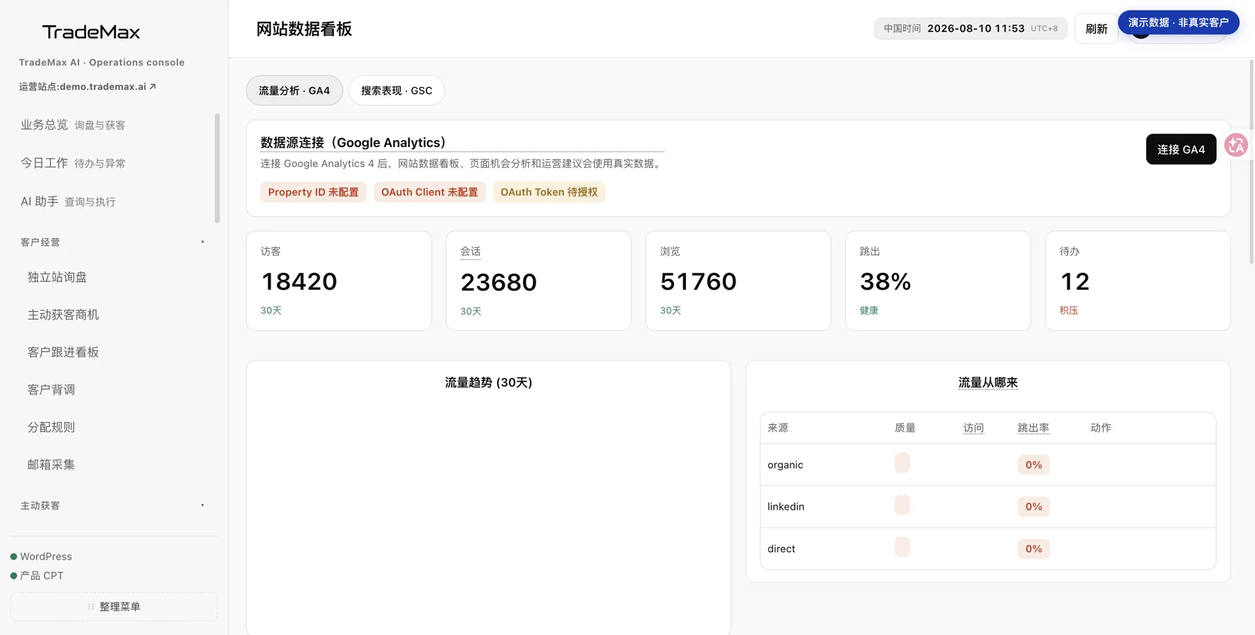The image size is (1255, 635).
Task: Open 分配规则 in sidebar
Action: (52, 428)
